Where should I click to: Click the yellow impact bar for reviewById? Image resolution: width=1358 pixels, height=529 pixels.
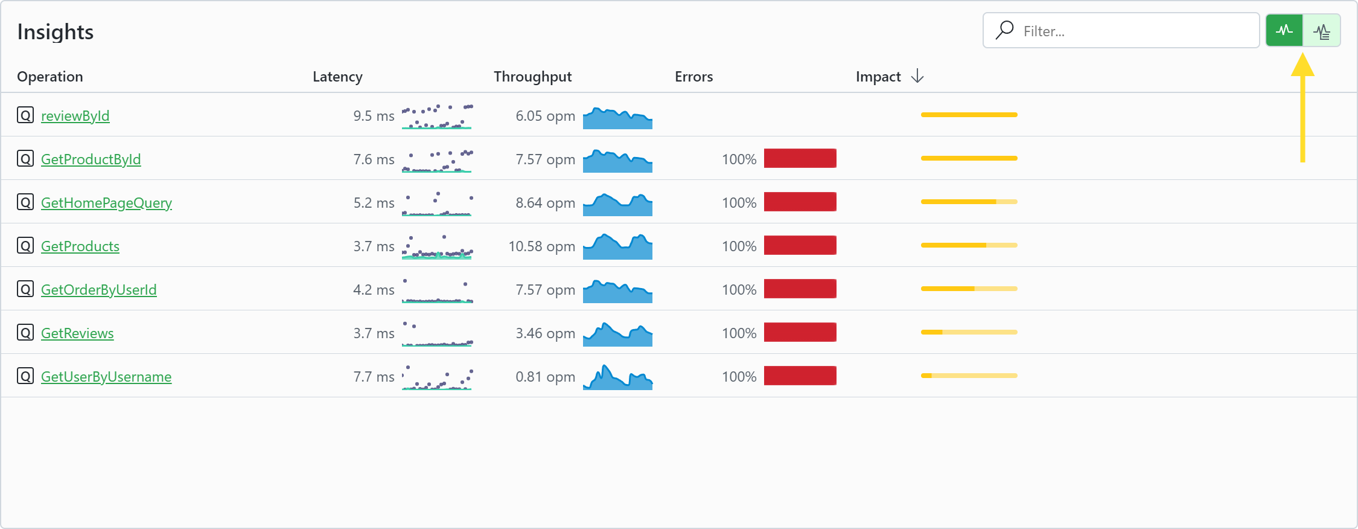coord(969,115)
